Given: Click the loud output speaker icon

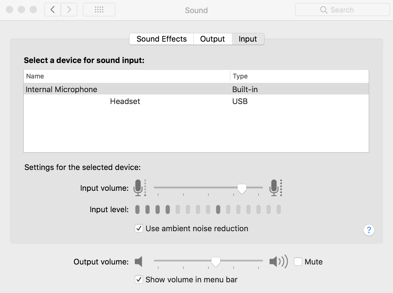Looking at the screenshot, I should coord(278,262).
